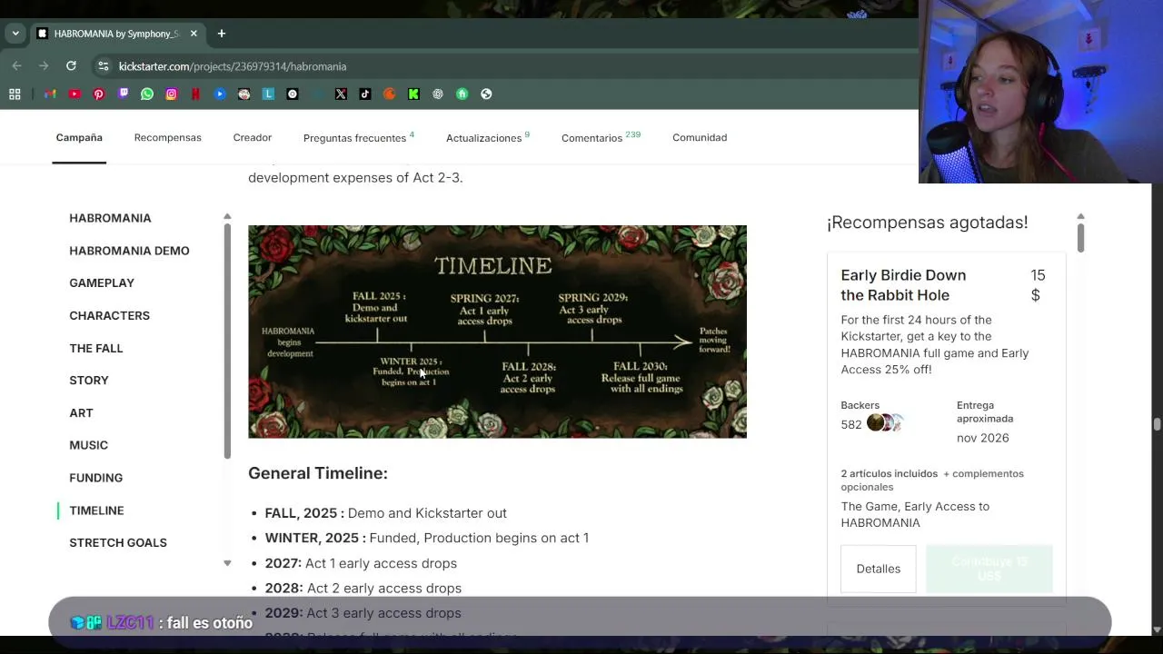
Task: Jump to HABROMANIA DEMO section
Action: (129, 251)
